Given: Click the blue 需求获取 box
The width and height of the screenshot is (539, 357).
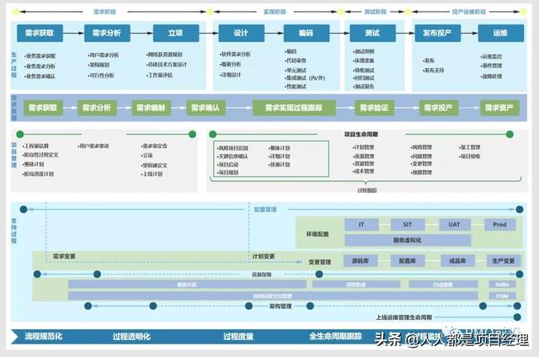Looking at the screenshot, I should point(40,33).
